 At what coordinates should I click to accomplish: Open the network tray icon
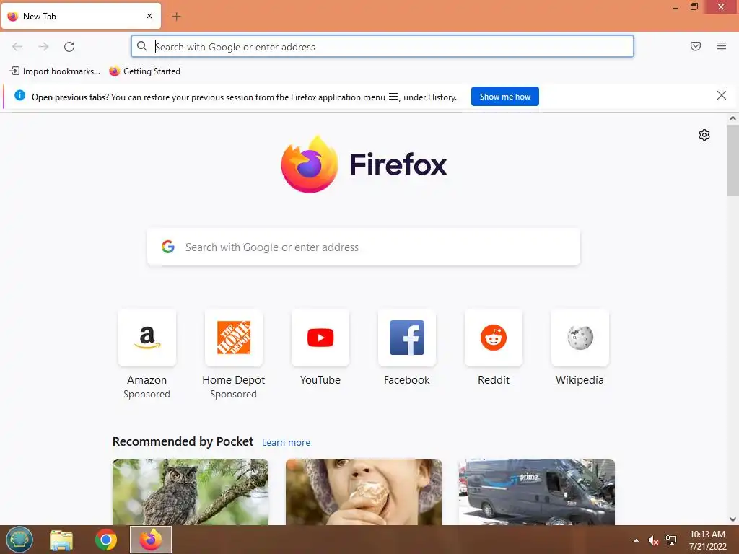click(x=671, y=540)
